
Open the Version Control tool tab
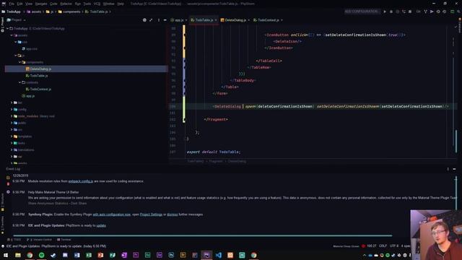point(39,240)
